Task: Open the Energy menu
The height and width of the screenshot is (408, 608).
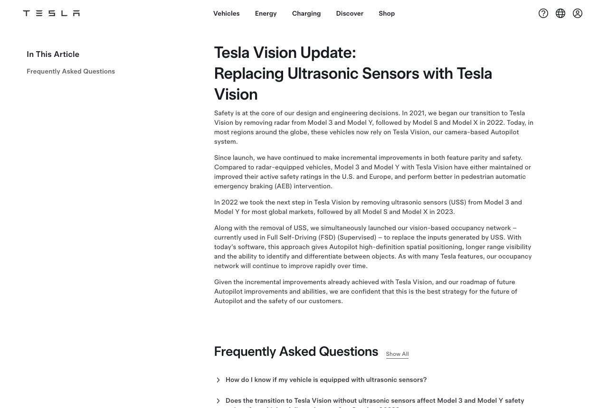Action: [266, 13]
